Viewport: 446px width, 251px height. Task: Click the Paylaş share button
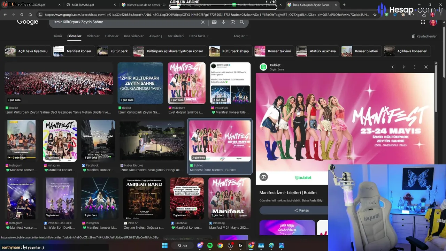(302, 210)
